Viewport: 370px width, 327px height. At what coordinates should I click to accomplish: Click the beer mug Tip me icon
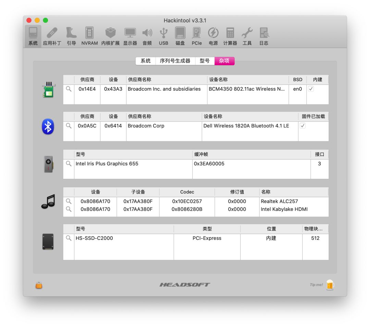(x=330, y=285)
